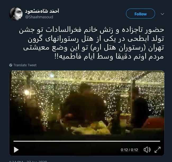Viewport: 172px width, 162px height.
Task: Open the profile picture of Shaahmasoud
Action: coord(16,14)
